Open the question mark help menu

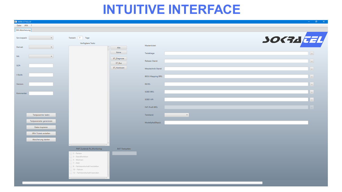pos(31,26)
